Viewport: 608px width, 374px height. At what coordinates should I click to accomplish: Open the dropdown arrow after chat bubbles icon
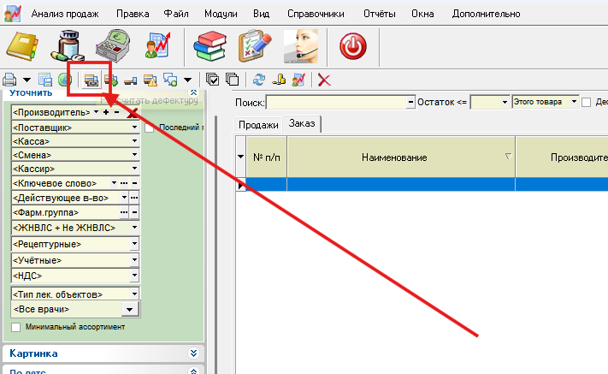coord(187,80)
